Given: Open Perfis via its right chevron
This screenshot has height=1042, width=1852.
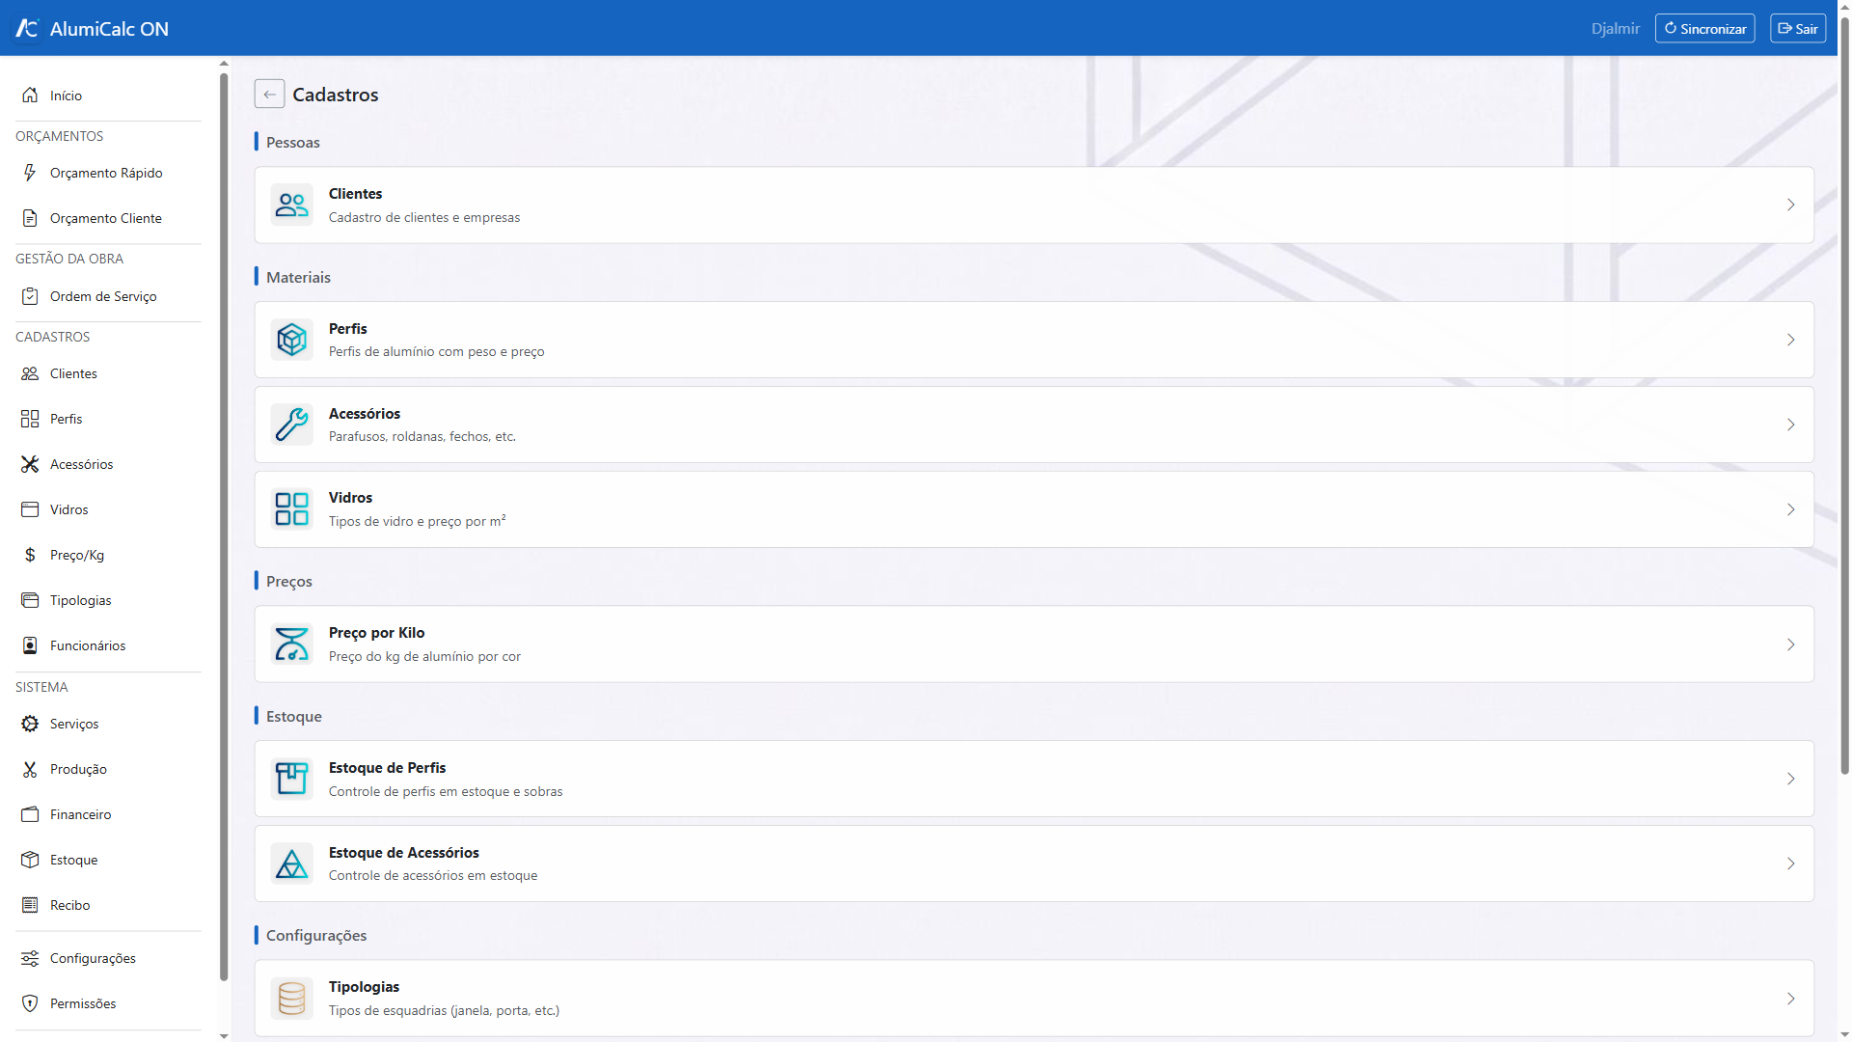Looking at the screenshot, I should pyautogui.click(x=1790, y=340).
